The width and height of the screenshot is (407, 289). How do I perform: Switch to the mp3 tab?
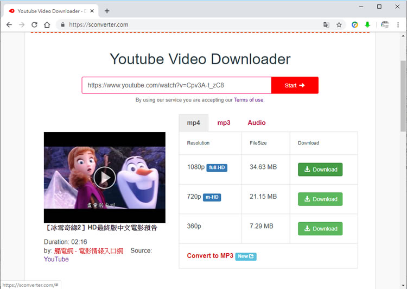pos(224,123)
